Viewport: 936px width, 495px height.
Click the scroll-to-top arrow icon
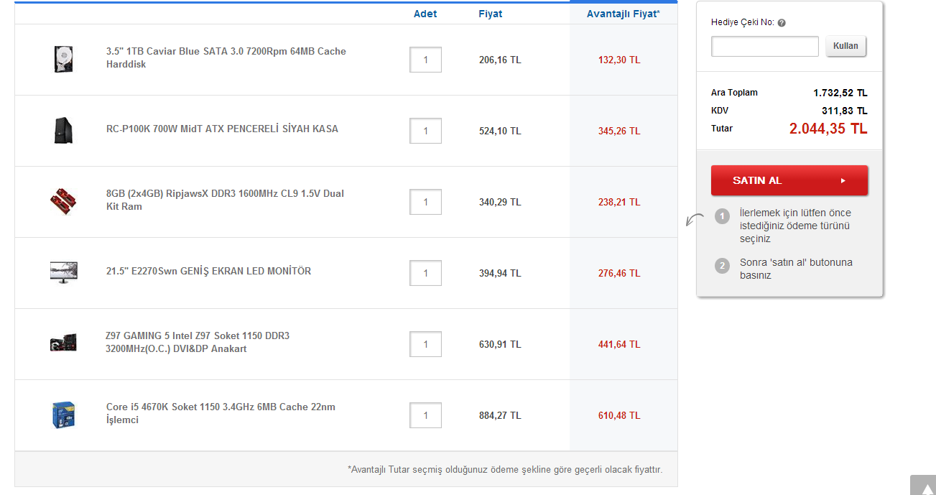click(922, 485)
